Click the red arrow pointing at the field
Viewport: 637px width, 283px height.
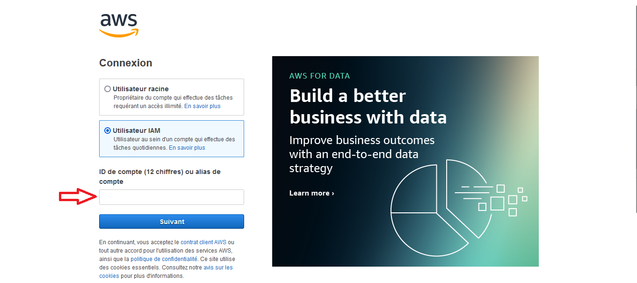(x=77, y=197)
